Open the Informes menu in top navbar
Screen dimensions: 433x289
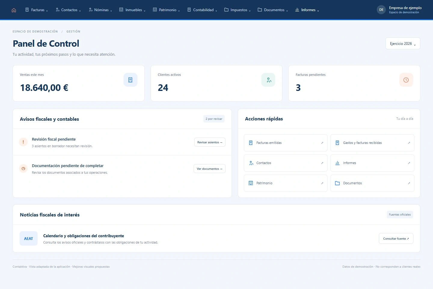[x=307, y=10]
